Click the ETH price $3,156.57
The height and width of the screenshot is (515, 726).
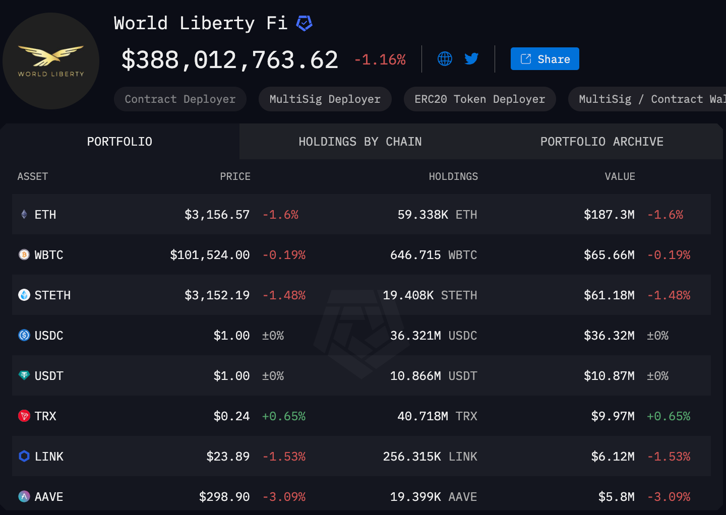(217, 215)
